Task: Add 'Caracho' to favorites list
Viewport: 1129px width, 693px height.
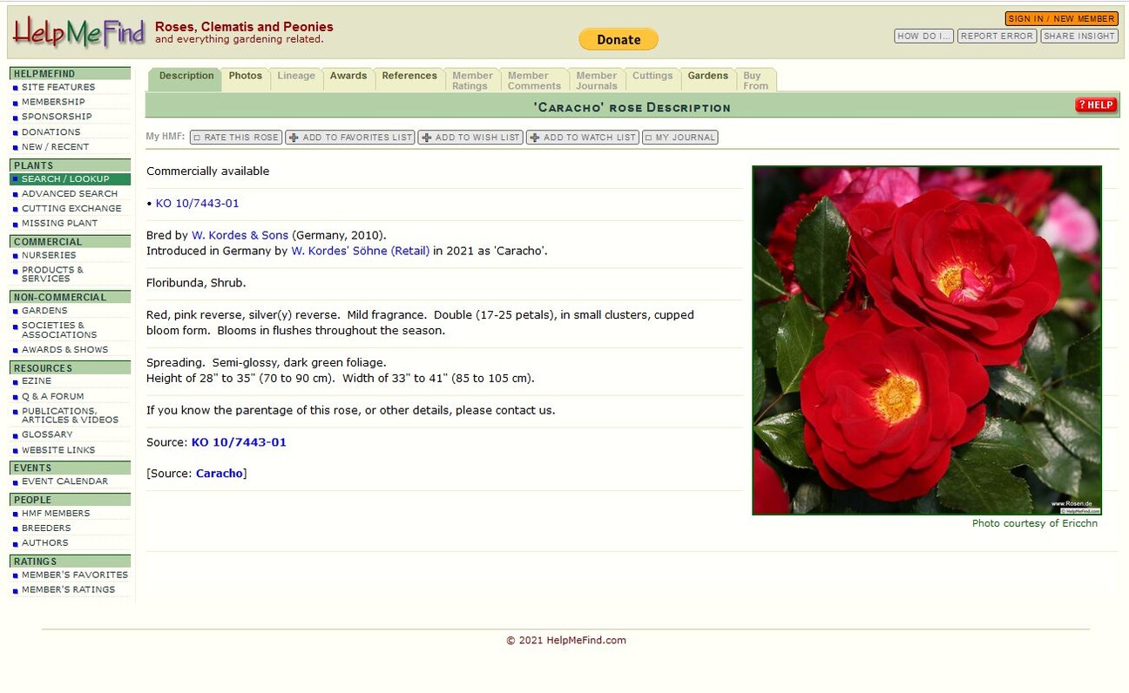Action: point(350,137)
